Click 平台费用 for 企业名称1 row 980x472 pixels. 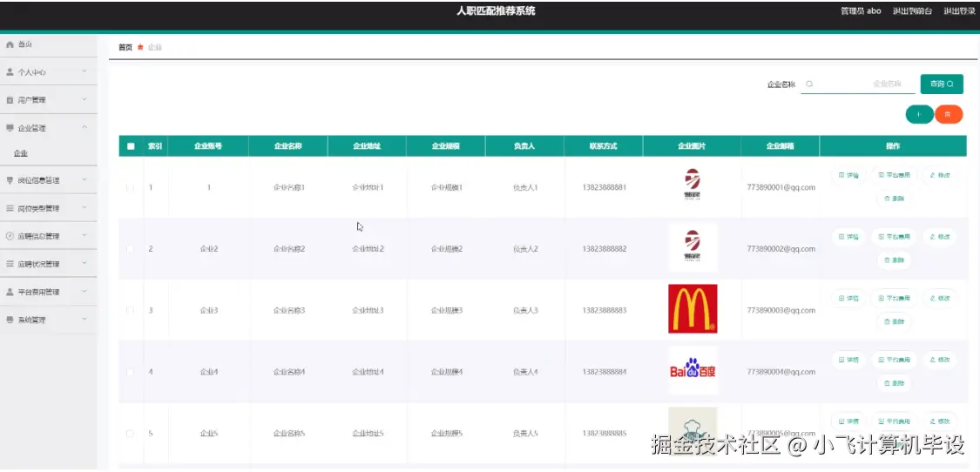pyautogui.click(x=894, y=176)
